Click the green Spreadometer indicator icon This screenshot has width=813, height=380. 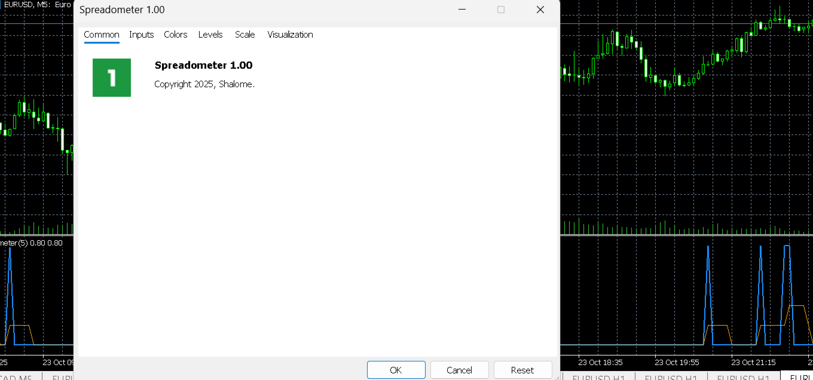[112, 78]
